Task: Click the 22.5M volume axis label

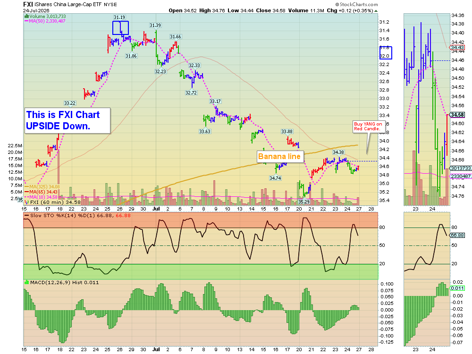Action: point(15,146)
